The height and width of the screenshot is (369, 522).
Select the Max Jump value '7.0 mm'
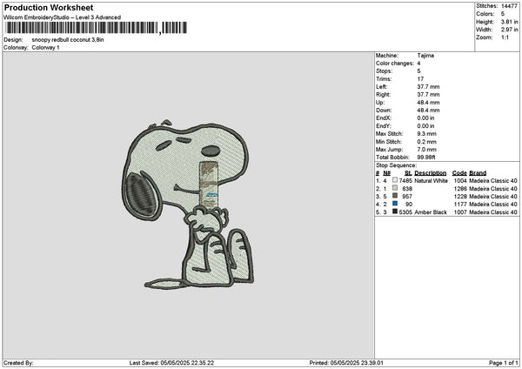point(427,150)
